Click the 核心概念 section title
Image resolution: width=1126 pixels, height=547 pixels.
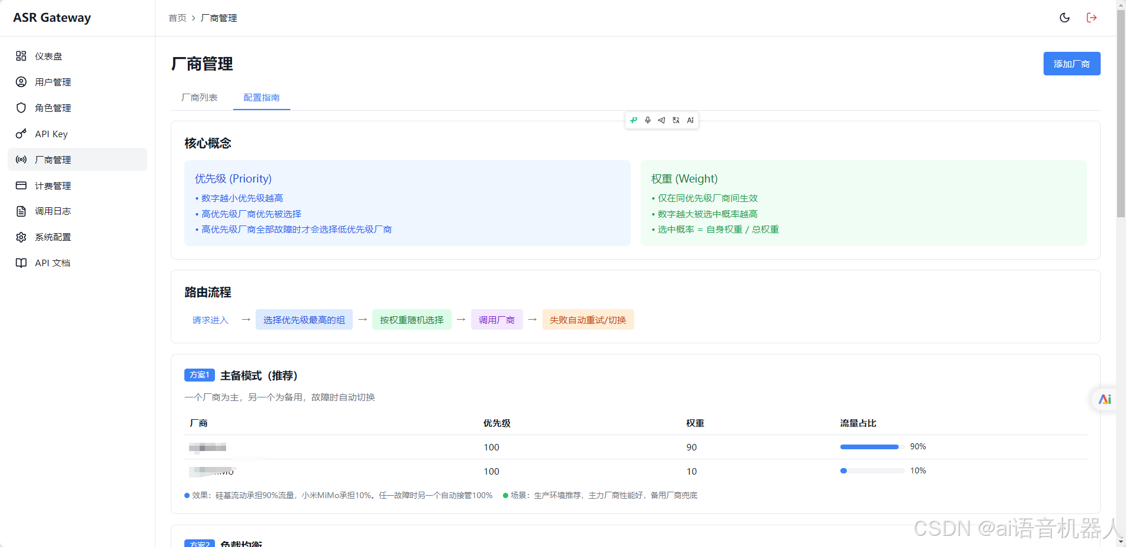(208, 143)
